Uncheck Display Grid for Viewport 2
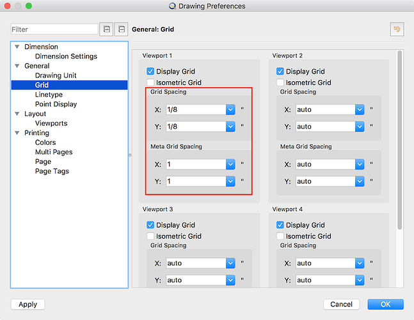This screenshot has width=414, height=320. [x=280, y=72]
